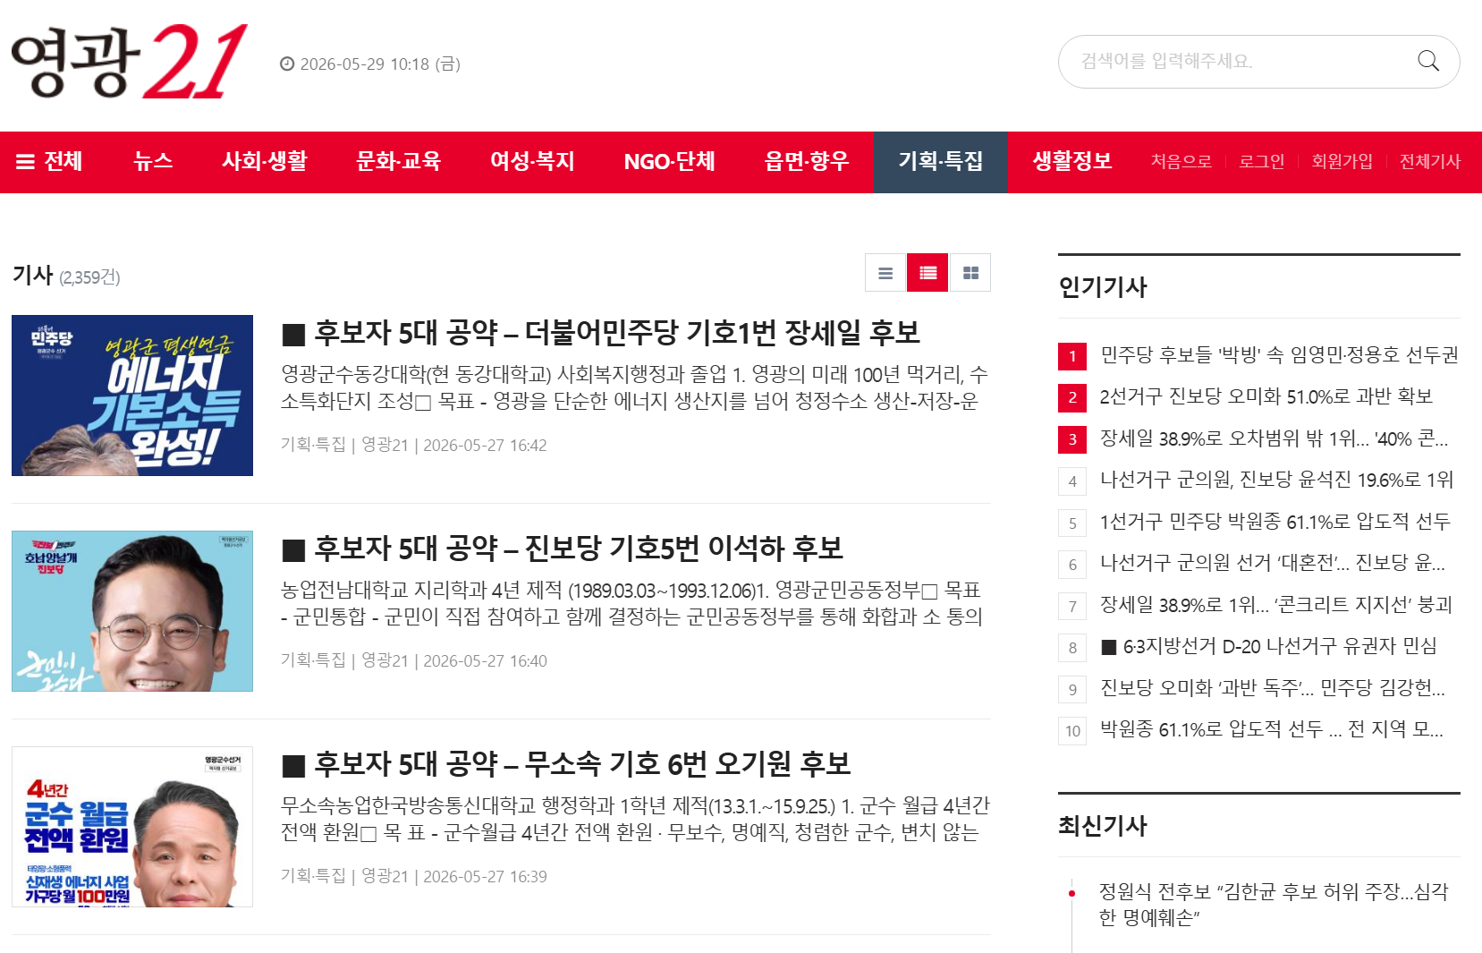Open popular article 장세일 38.9%로 오차범위 밖
The height and width of the screenshot is (953, 1482).
(x=1274, y=438)
